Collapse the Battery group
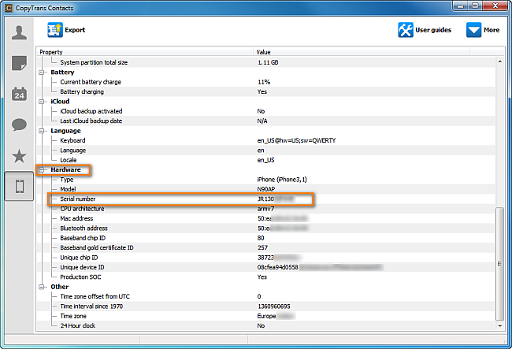The width and height of the screenshot is (512, 349). click(x=42, y=72)
